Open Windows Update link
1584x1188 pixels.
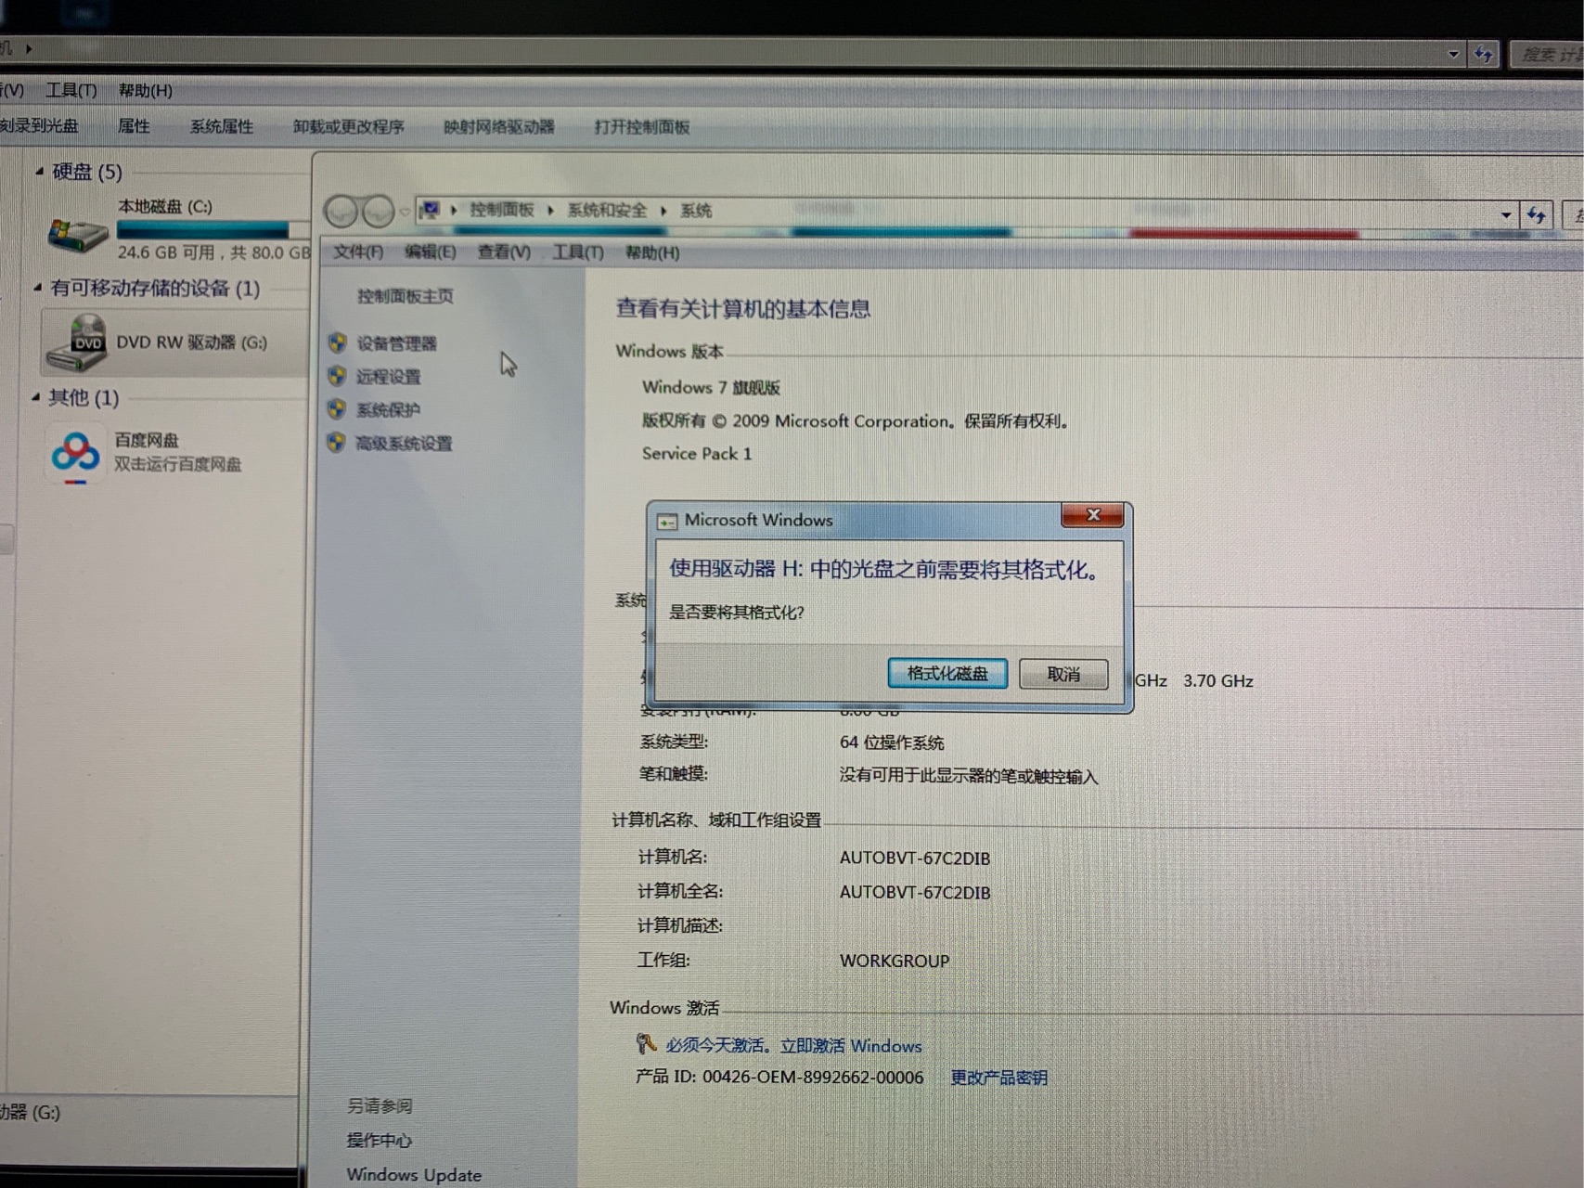[414, 1175]
